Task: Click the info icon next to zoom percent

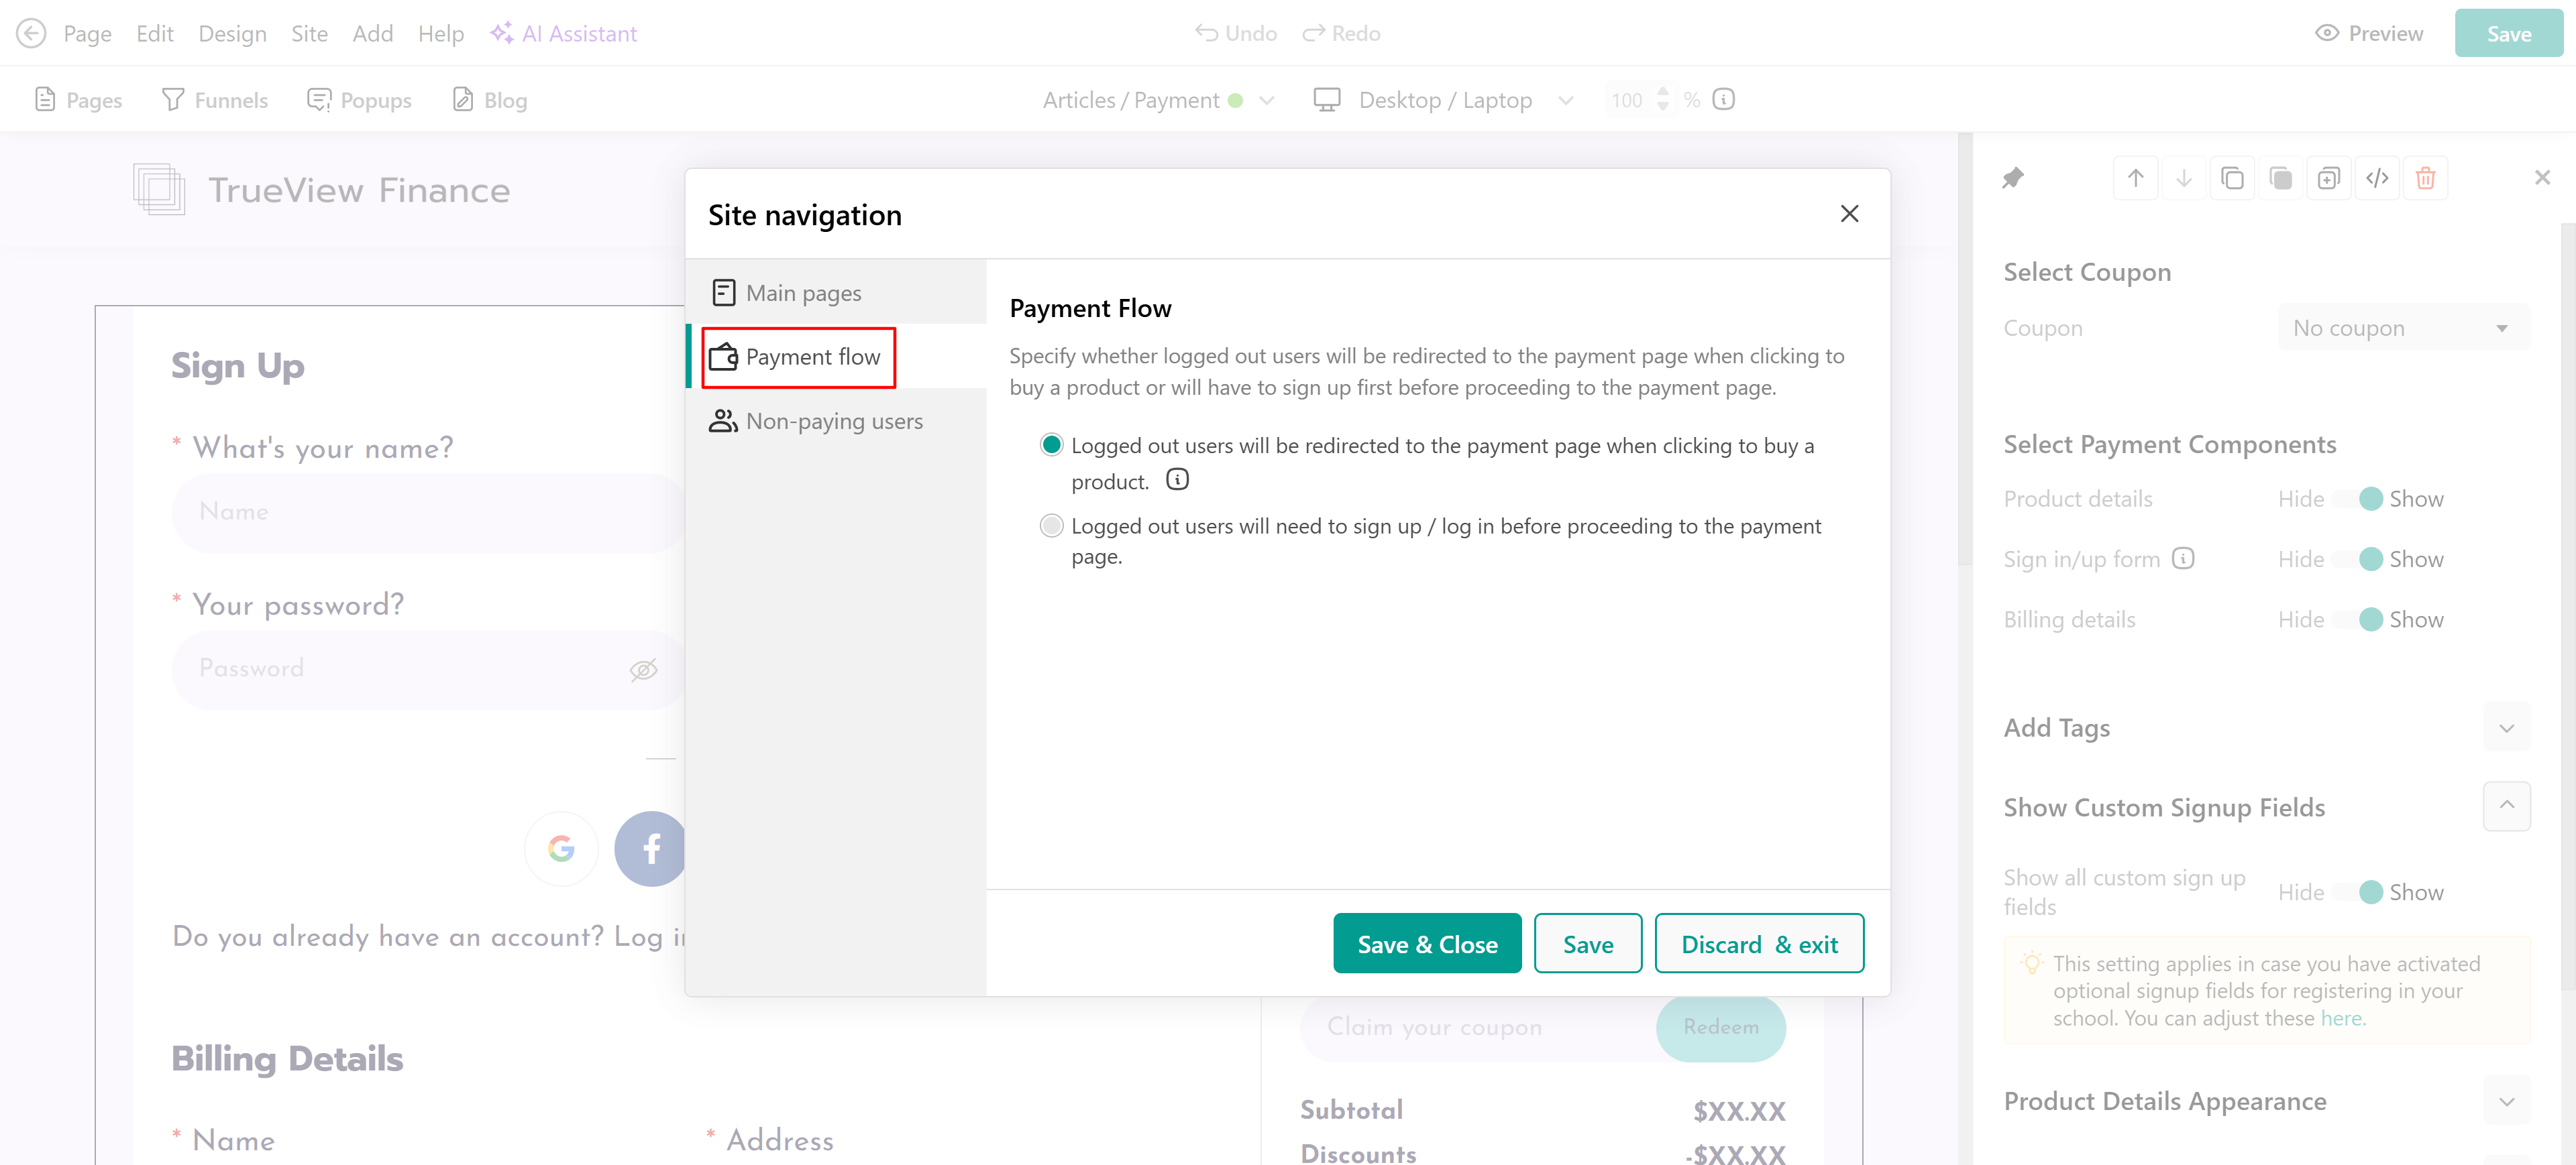Action: click(x=1723, y=99)
